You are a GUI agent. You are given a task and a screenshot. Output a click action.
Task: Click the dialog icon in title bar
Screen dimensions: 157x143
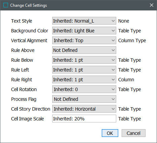pos(6,5)
